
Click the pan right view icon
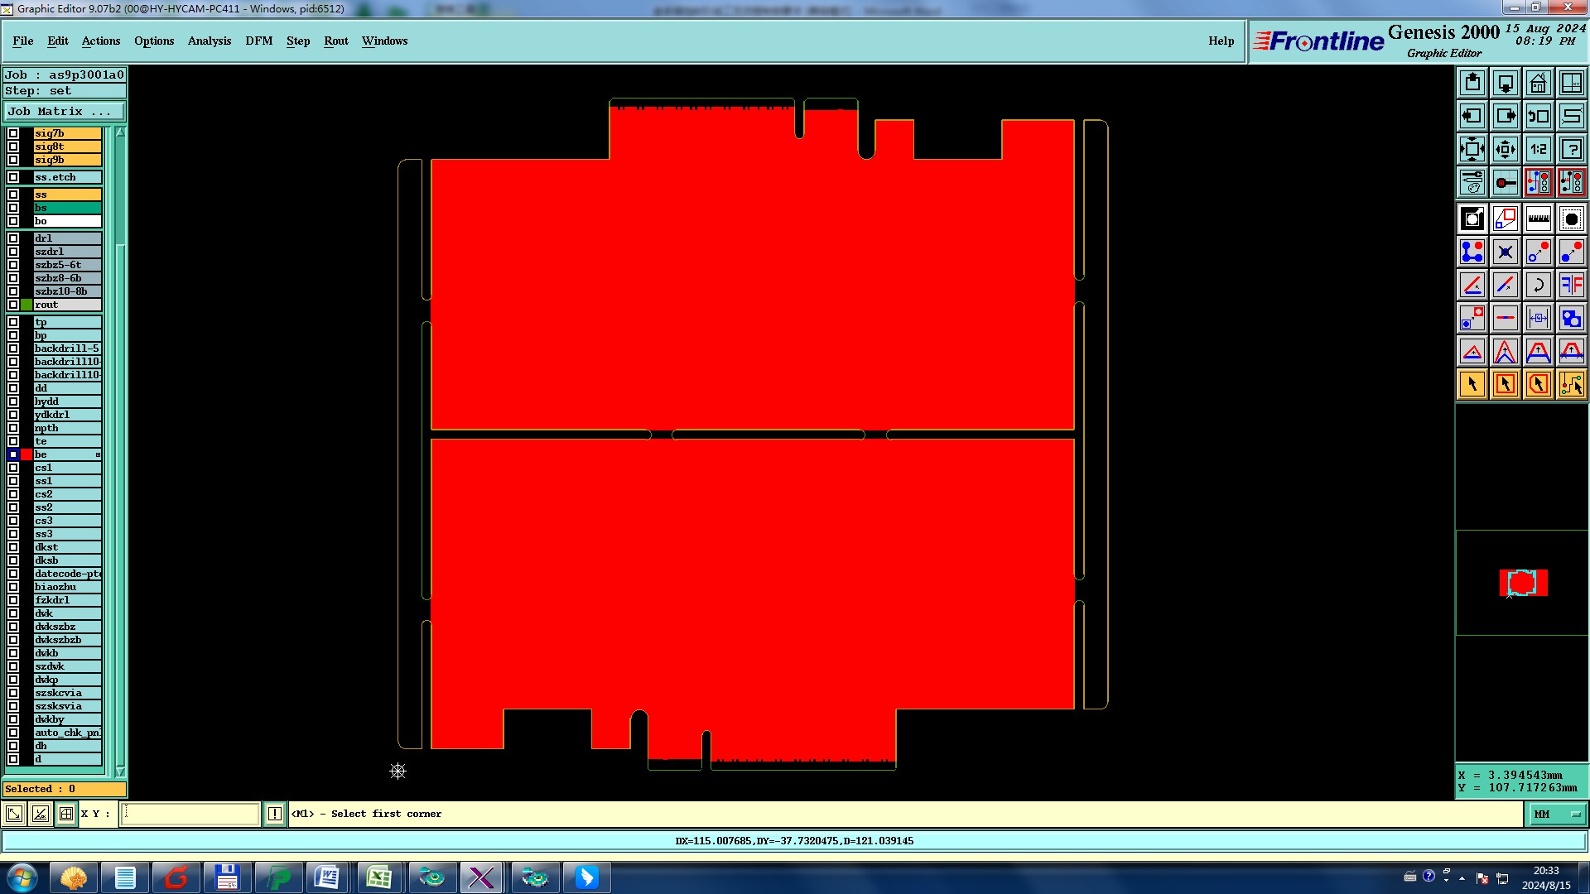click(x=1506, y=116)
